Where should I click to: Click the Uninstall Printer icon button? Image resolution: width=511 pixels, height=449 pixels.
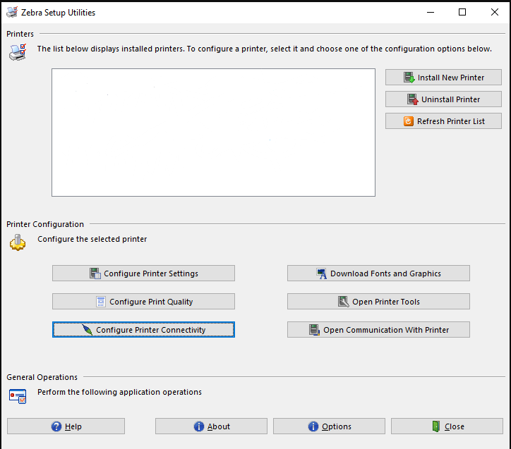click(443, 99)
